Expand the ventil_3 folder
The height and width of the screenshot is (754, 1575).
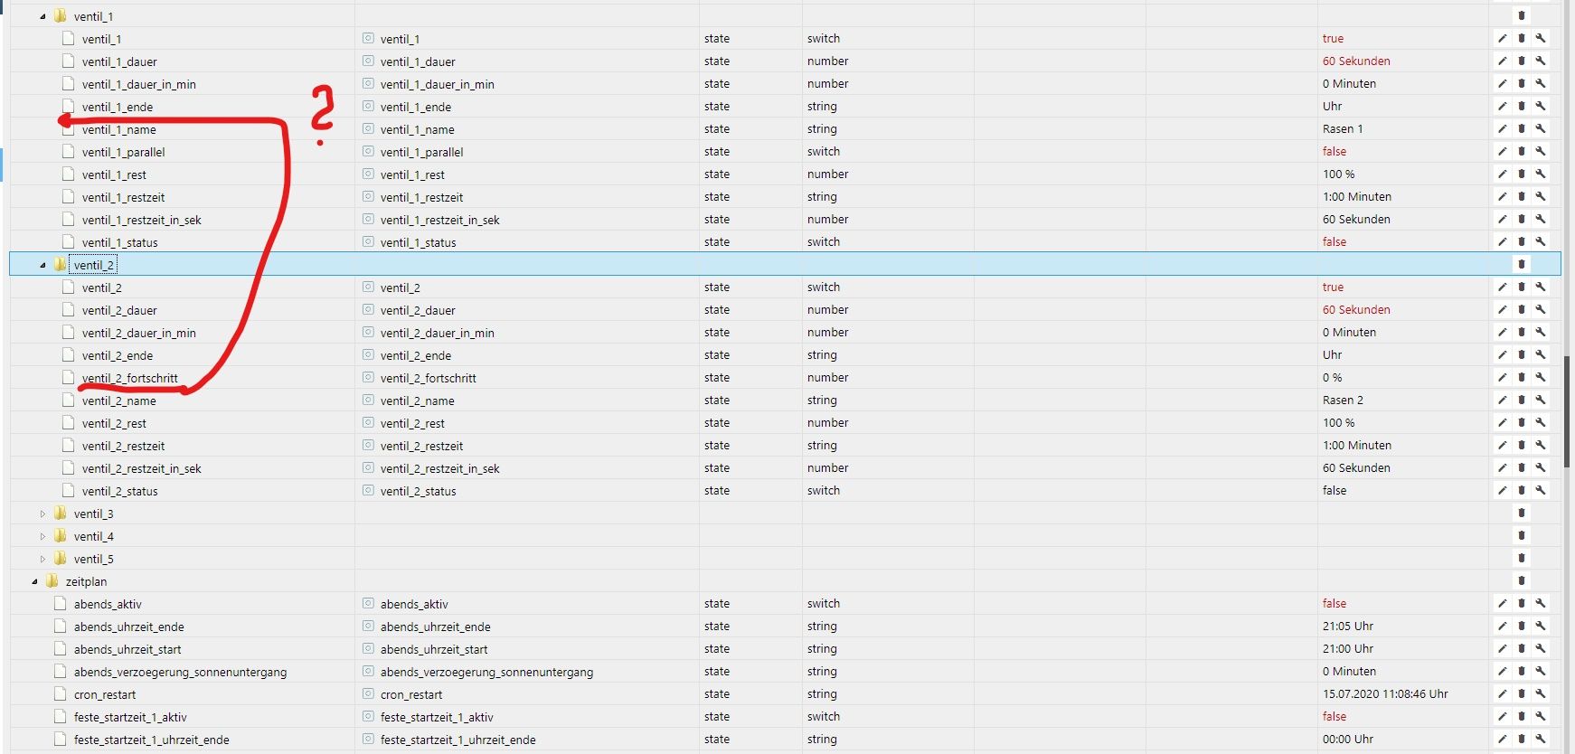click(x=42, y=514)
